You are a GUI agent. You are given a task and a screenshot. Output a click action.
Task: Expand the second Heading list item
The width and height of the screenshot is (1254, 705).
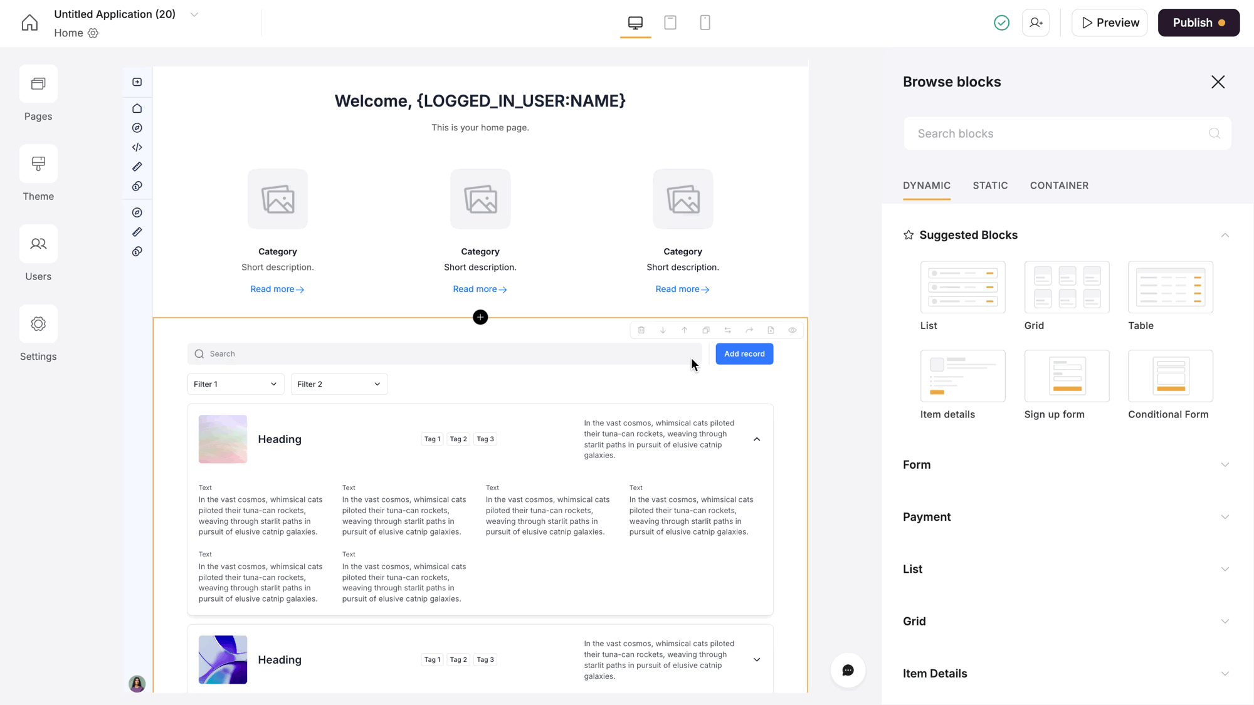point(757,660)
